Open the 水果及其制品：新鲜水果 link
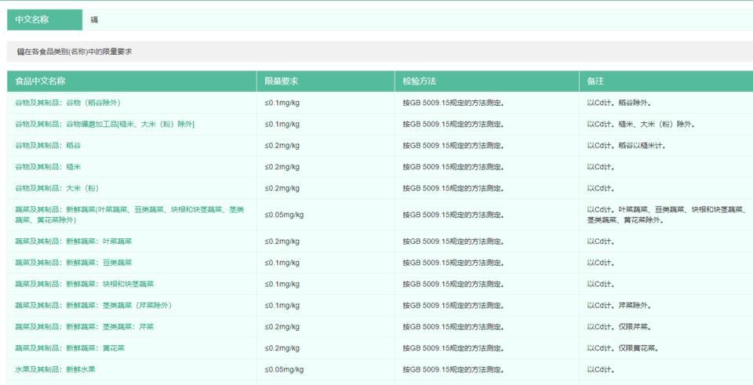 (x=55, y=369)
